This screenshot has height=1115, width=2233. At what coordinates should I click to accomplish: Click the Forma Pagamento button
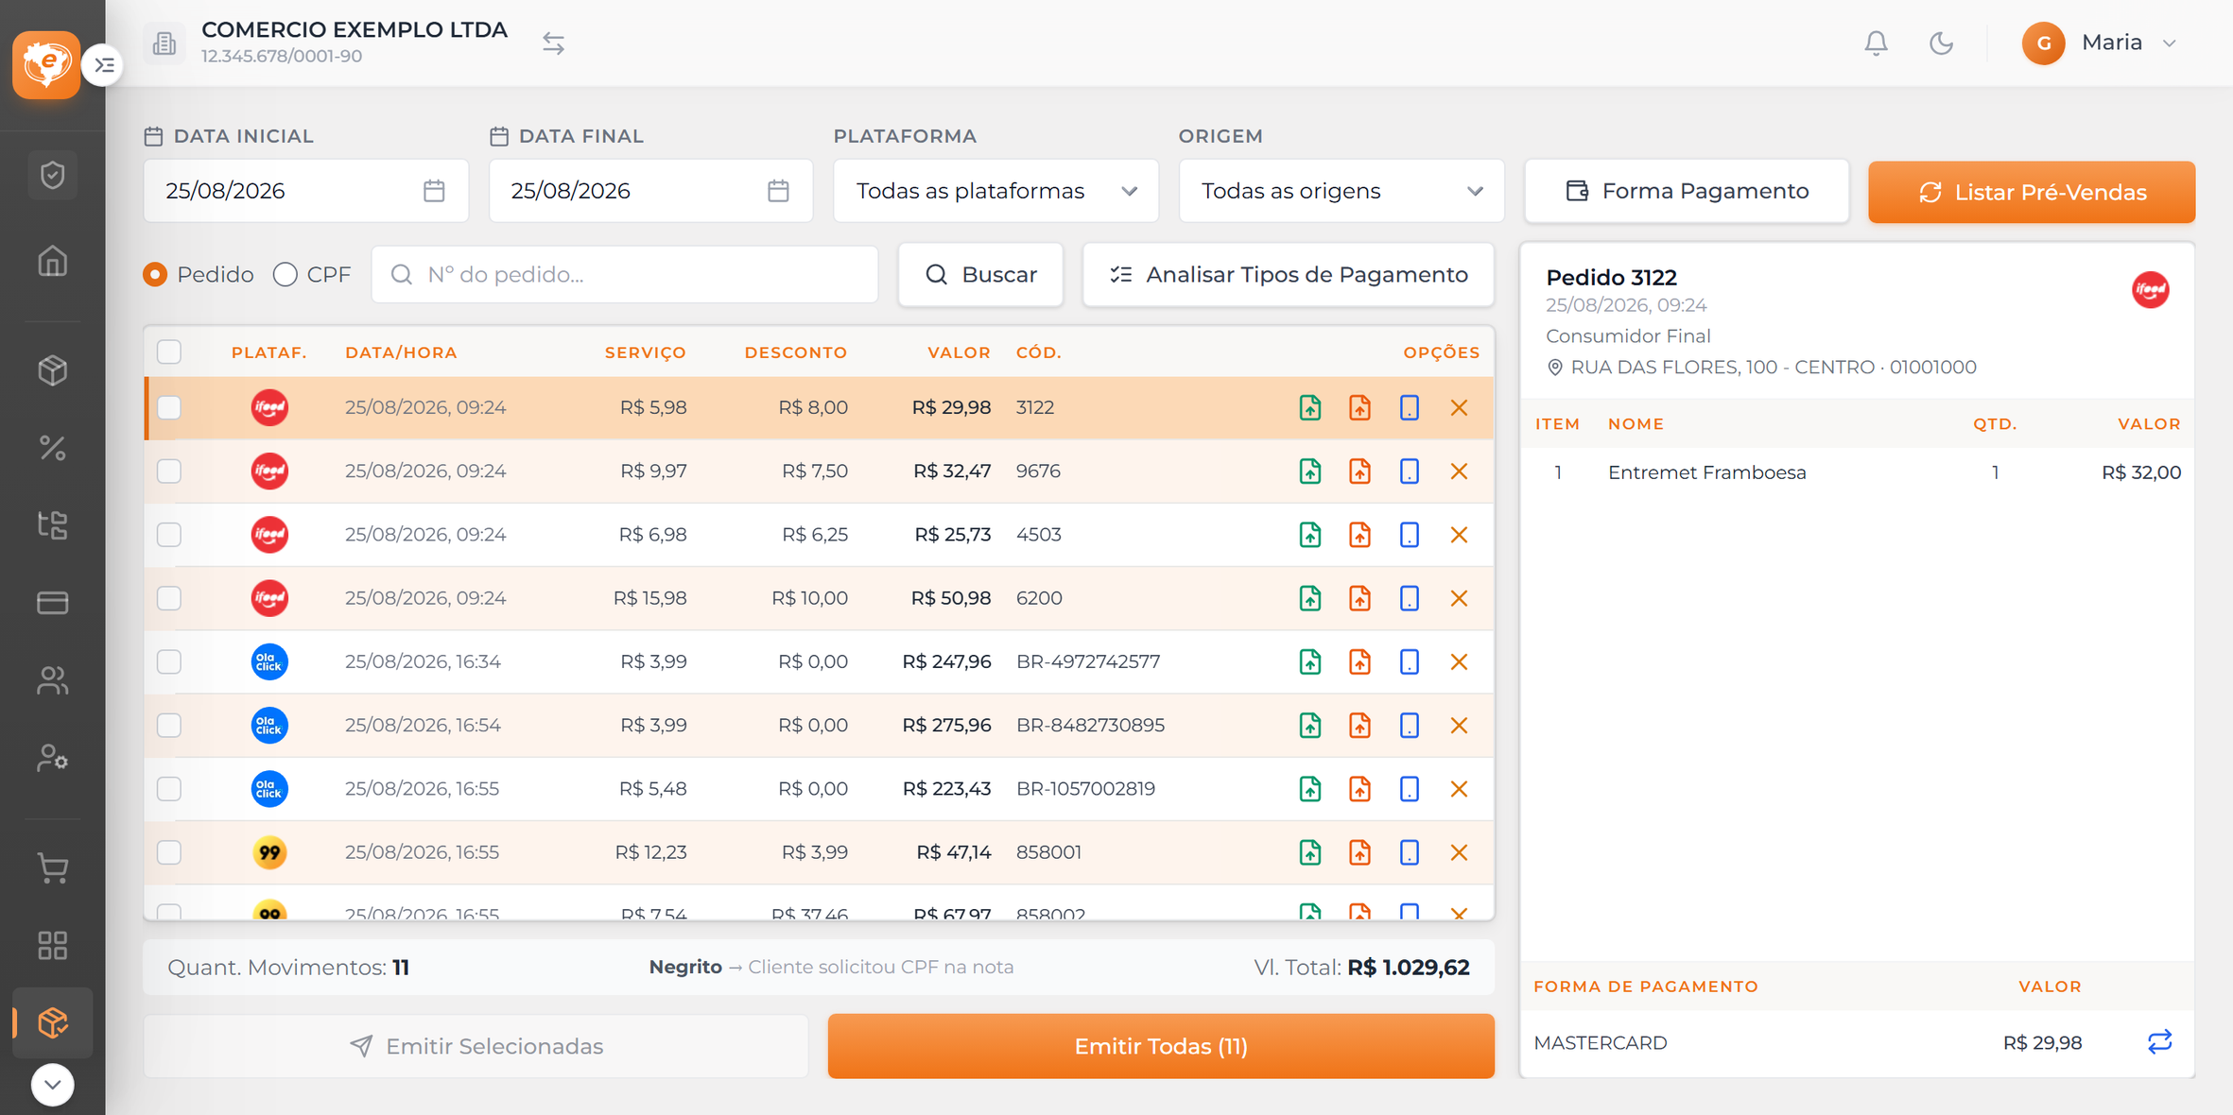1687,191
